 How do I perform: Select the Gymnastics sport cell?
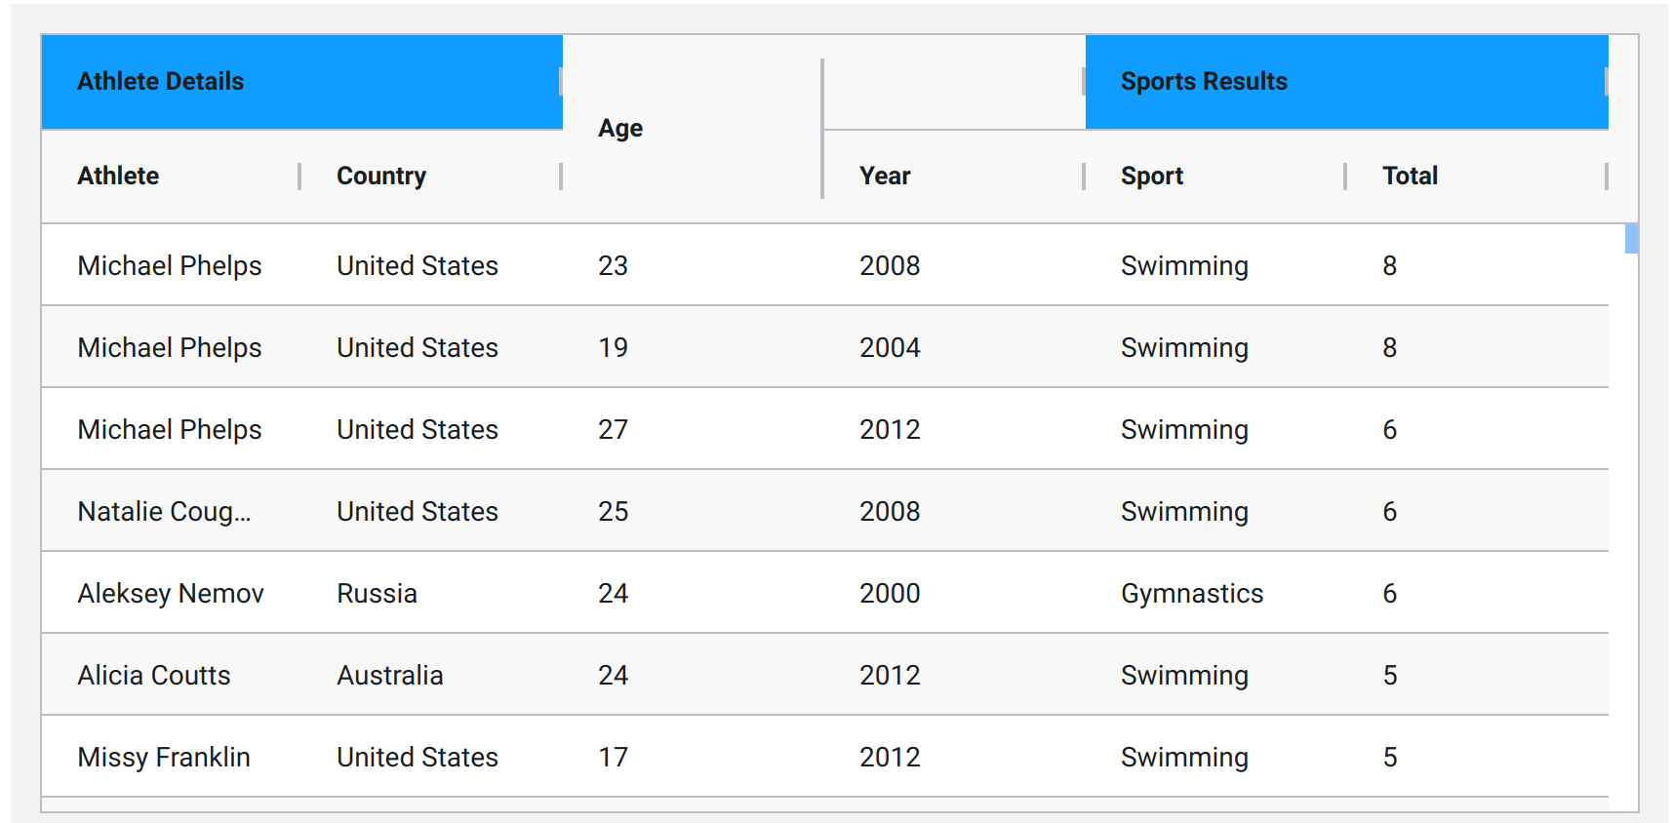coord(1192,594)
